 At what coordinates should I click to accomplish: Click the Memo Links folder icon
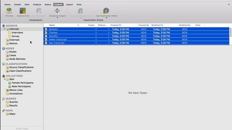click(7, 90)
